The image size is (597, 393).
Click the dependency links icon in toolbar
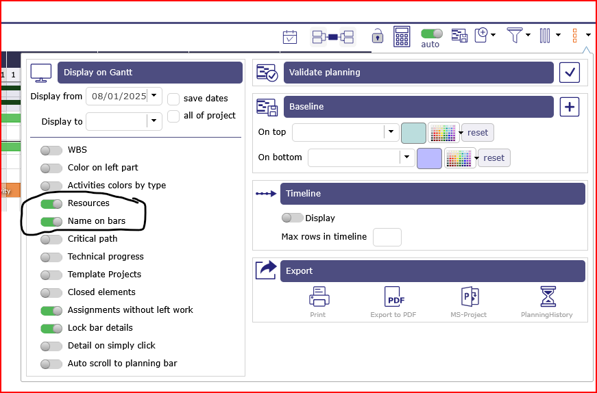coord(332,37)
